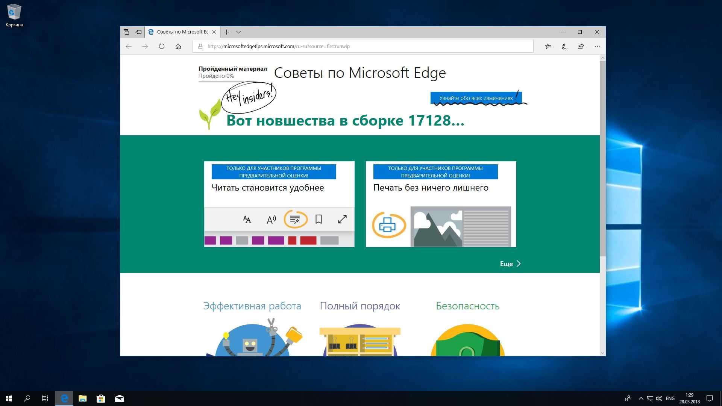Close the Советы по Microsoft Edge tab
722x406 pixels.
214,32
